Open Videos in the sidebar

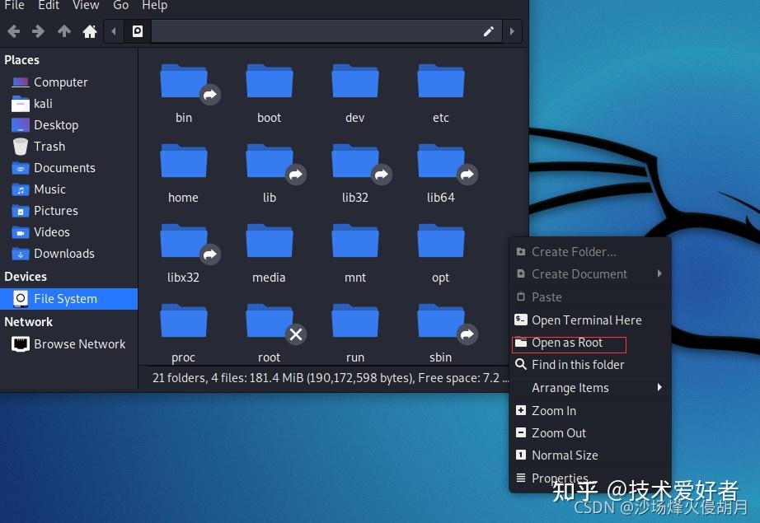pyautogui.click(x=68, y=232)
